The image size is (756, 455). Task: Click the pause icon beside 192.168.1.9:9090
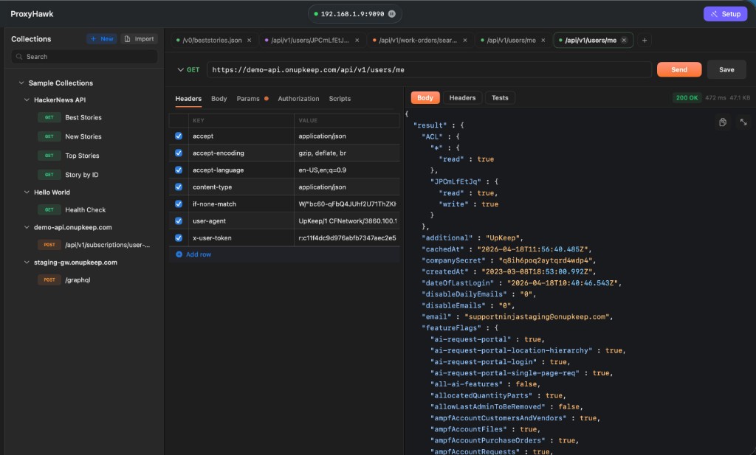[392, 14]
